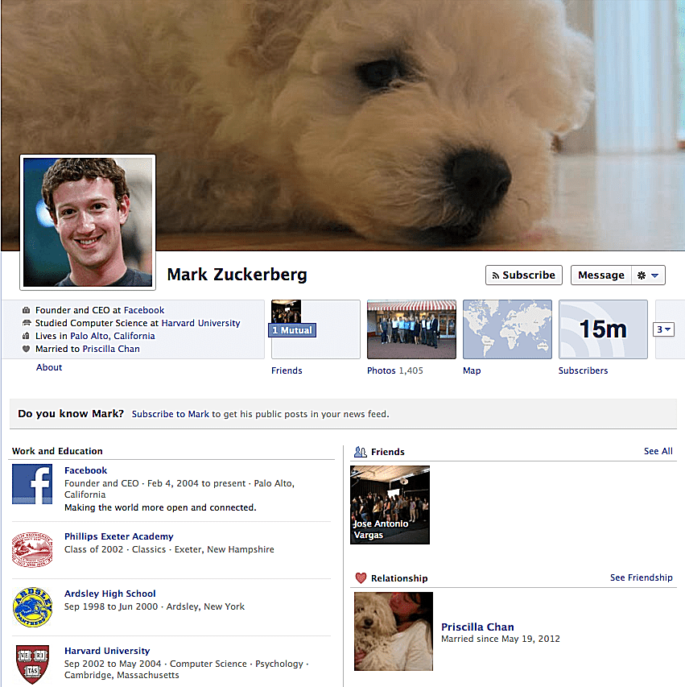Click 'Subscribe to Mark' link
The image size is (685, 687).
171,414
